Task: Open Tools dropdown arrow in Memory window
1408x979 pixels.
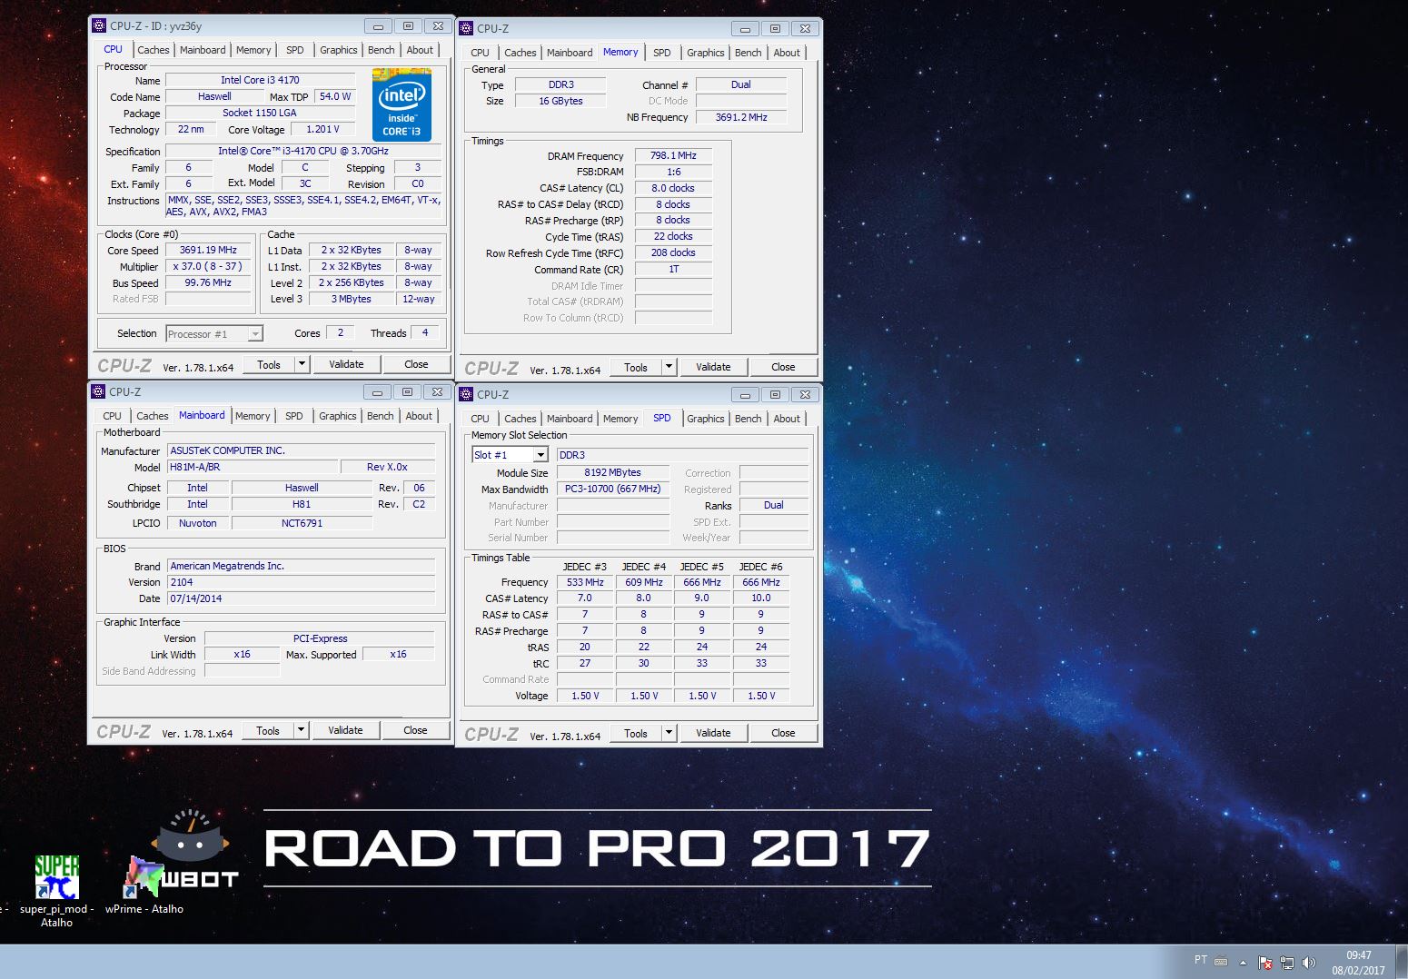Action: 669,367
